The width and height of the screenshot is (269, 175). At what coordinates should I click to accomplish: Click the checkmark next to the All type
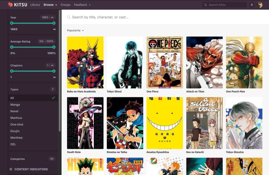click(54, 98)
